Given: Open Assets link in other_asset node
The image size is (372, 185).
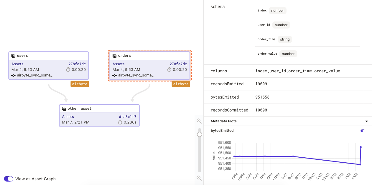Looking at the screenshot, I should pyautogui.click(x=68, y=117).
